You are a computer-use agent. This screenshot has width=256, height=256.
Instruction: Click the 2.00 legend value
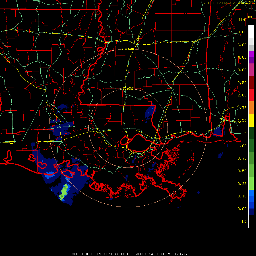(242, 95)
